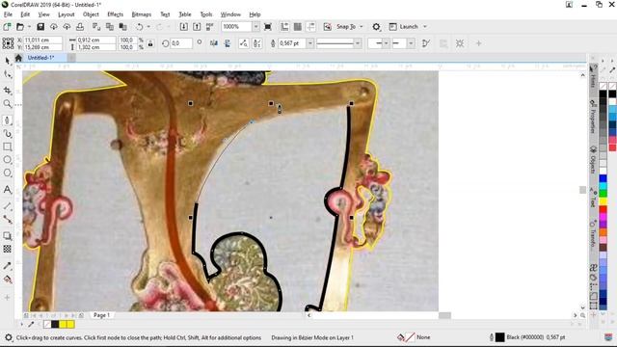This screenshot has width=617, height=347.
Task: Toggle the lock ratio padlock
Action: pos(150,43)
